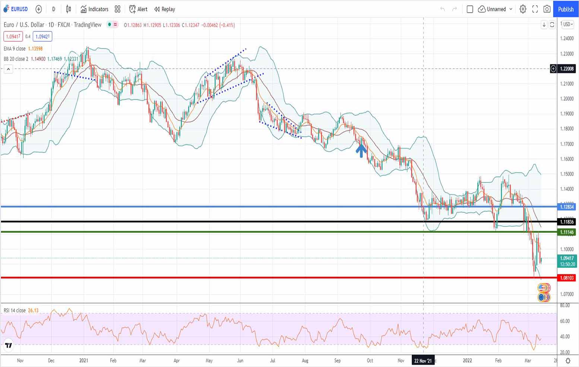
Task: Click the red 1.08103 horizontal price line label
Action: click(x=567, y=278)
